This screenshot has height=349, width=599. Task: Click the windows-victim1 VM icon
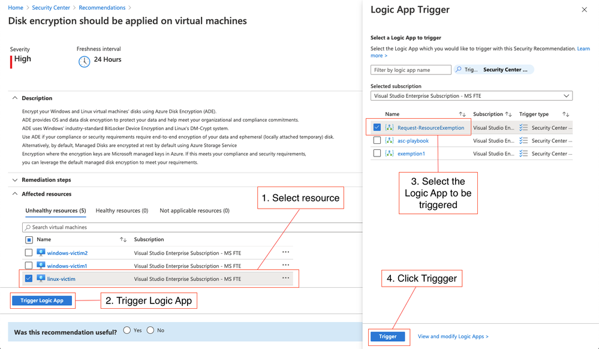41,265
